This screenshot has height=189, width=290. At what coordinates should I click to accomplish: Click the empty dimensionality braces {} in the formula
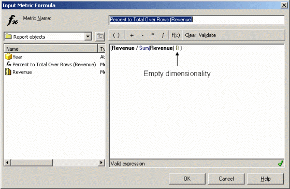click(177, 48)
